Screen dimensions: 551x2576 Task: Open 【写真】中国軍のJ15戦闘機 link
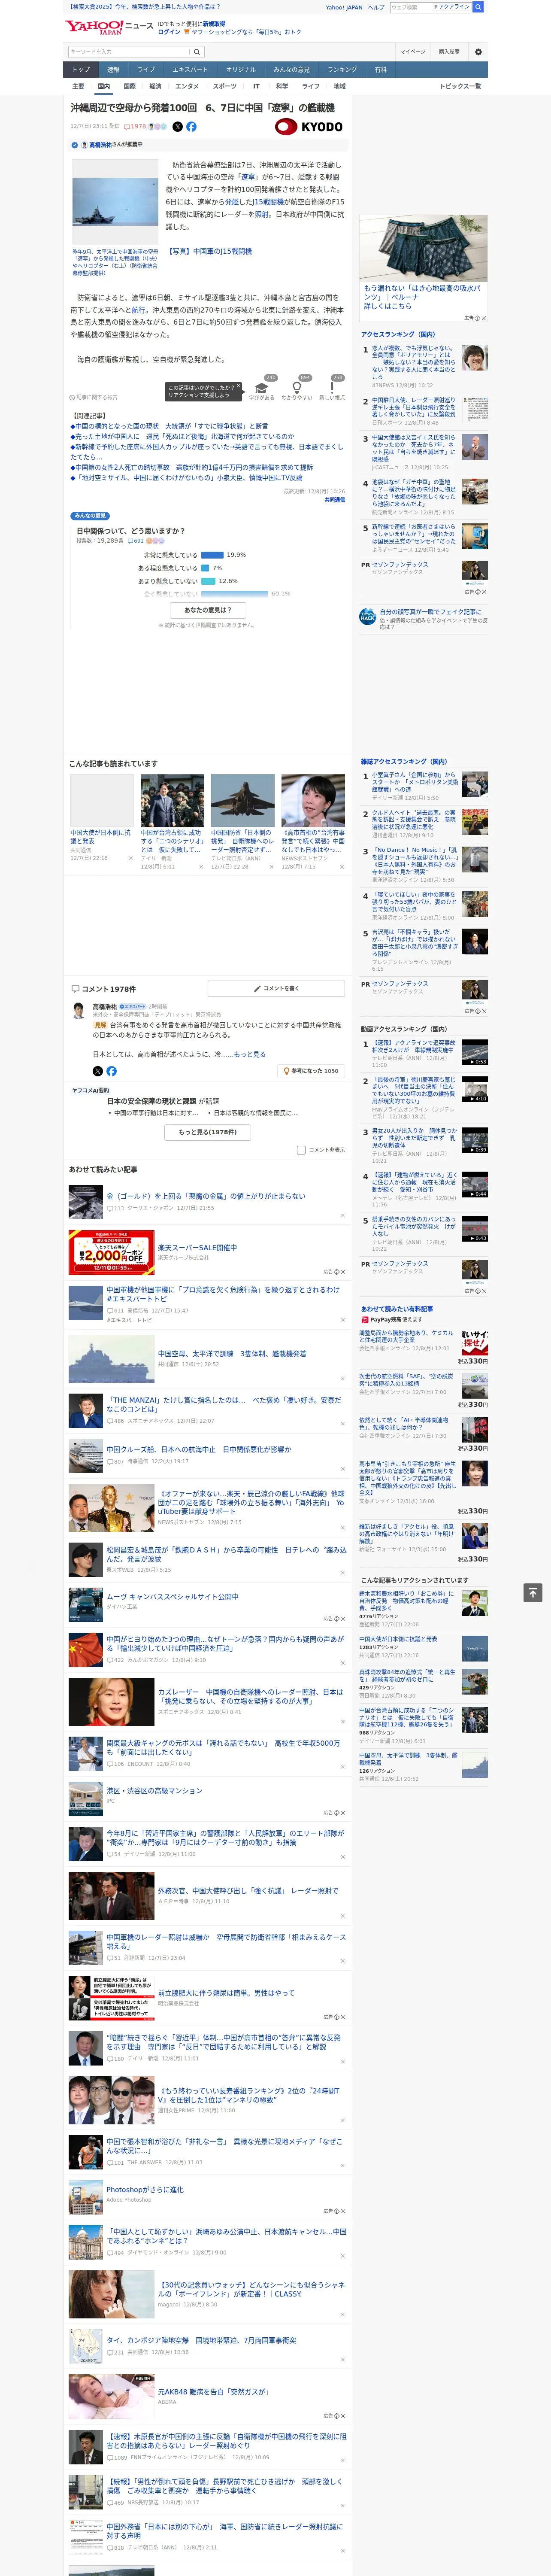coord(209,251)
